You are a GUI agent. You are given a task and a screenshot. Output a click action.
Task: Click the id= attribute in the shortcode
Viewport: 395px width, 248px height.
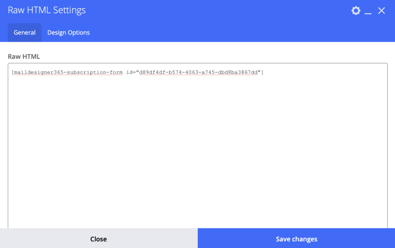(131, 72)
